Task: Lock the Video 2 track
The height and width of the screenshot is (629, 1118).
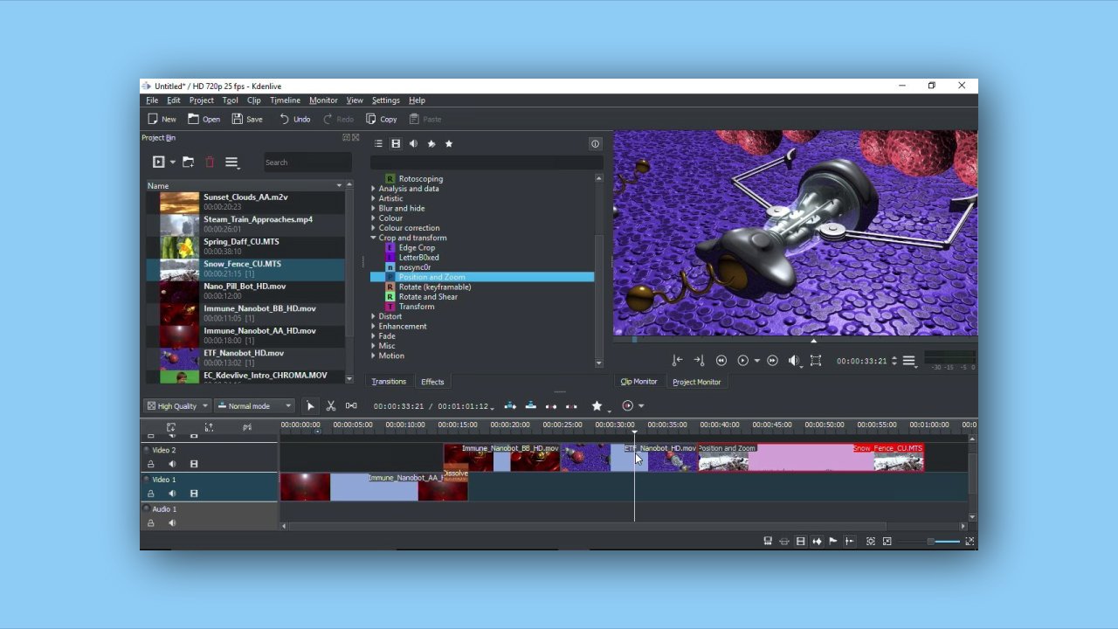Action: tap(150, 464)
